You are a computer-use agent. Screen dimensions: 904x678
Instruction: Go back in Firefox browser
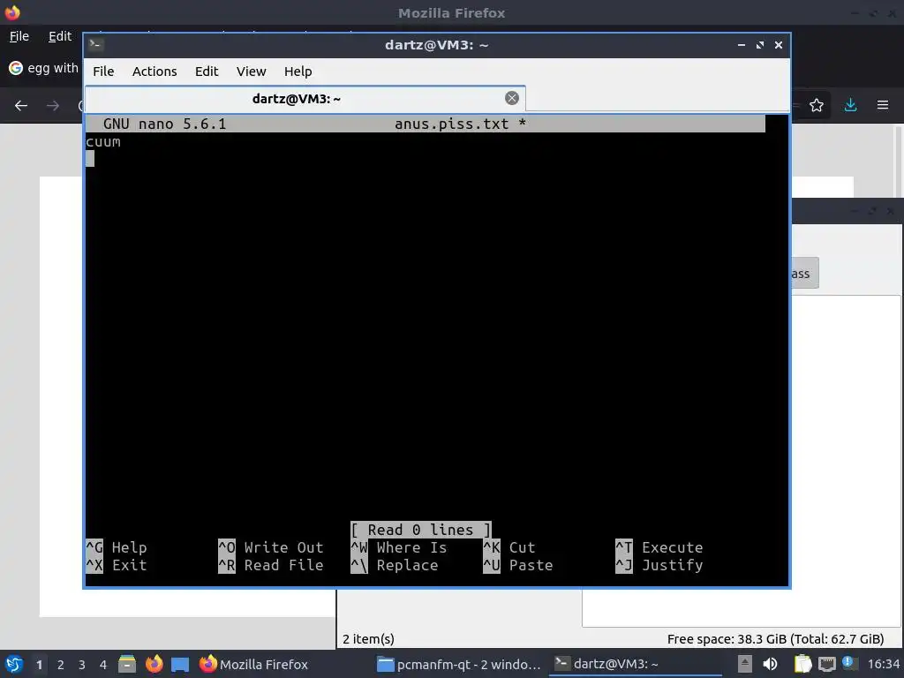[x=21, y=106]
